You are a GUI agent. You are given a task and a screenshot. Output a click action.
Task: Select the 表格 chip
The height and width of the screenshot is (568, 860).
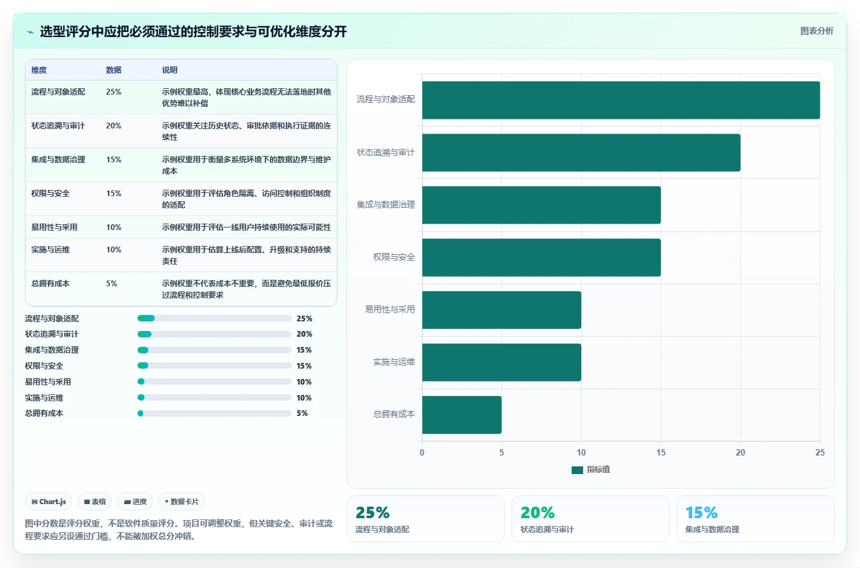95,502
